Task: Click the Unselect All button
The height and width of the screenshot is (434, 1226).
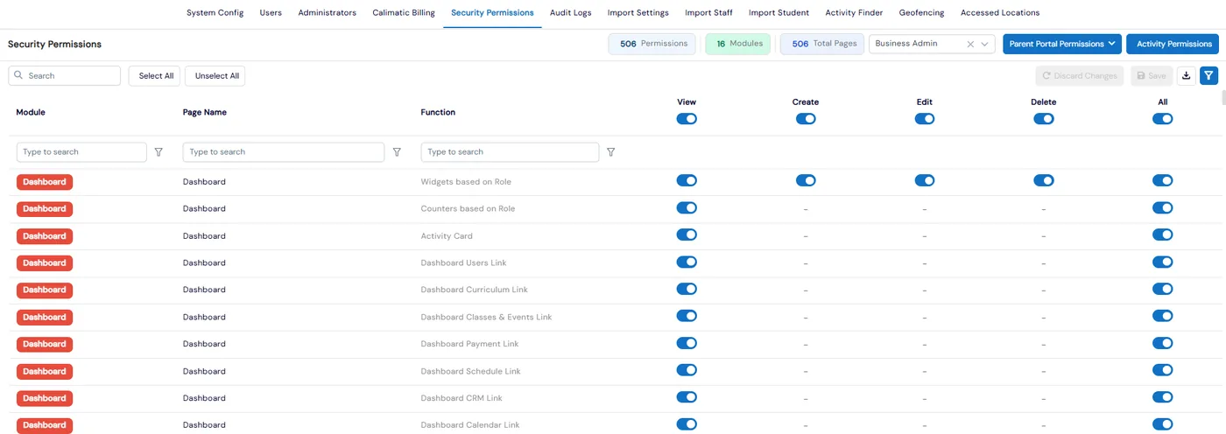Action: 216,76
